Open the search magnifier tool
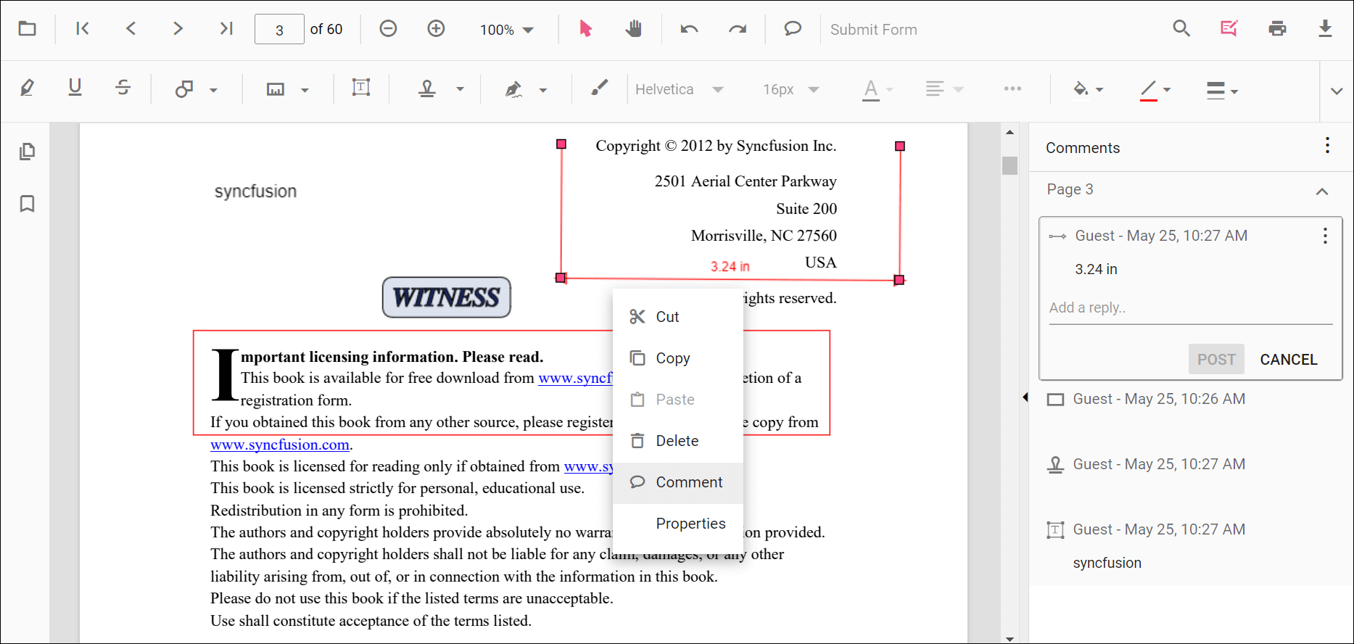Viewport: 1354px width, 644px height. point(1181,29)
